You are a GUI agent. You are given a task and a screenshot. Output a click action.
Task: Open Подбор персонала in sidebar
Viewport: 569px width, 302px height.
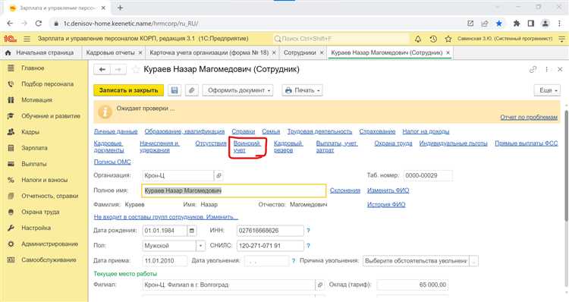47,84
